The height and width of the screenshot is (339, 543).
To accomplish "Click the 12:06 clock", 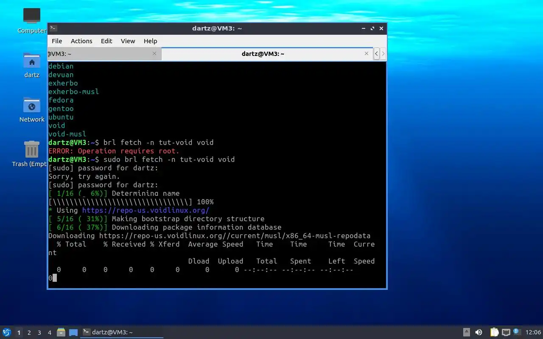I will (x=533, y=332).
